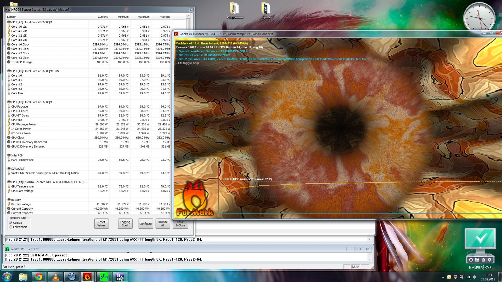
Task: Select the CPU Package Power row
Action: (x=88, y=124)
